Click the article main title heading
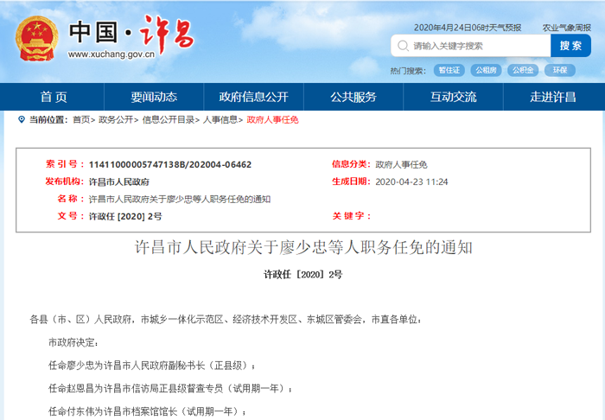The width and height of the screenshot is (605, 420). pos(303,247)
